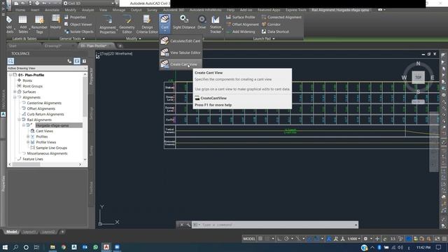The image size is (448, 252).
Task: Select Sample Line Groups item
Action: tap(51, 148)
